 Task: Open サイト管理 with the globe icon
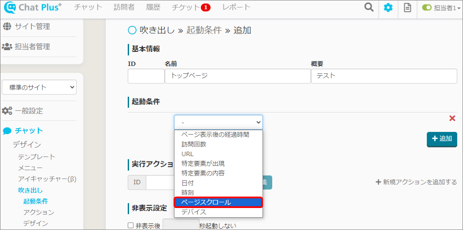[7, 26]
